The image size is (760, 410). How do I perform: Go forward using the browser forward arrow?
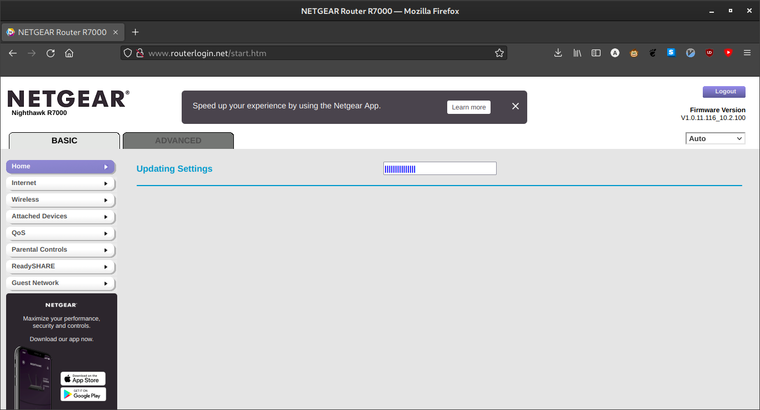click(x=32, y=53)
